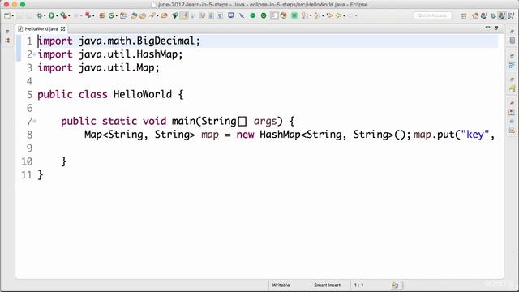Click the New file wizard icon
Screen dimensions: 519x292
coord(7,15)
